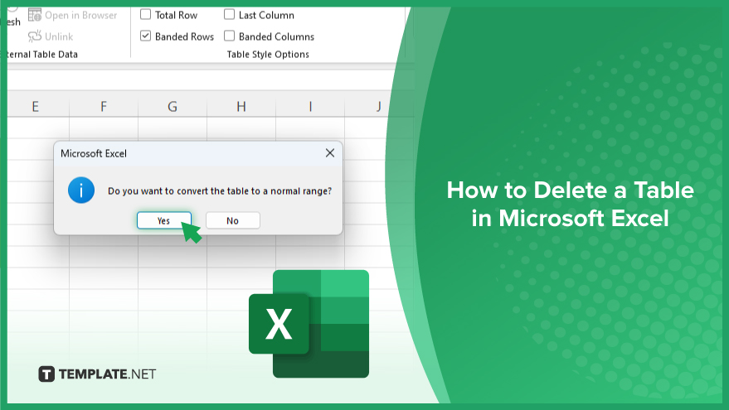
Task: Click 'How to Delete a Table' title
Action: point(571,204)
